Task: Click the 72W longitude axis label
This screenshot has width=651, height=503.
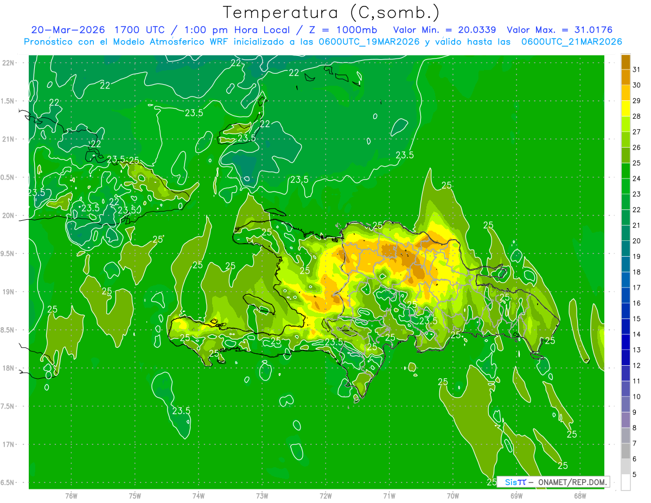Action: tap(325, 495)
